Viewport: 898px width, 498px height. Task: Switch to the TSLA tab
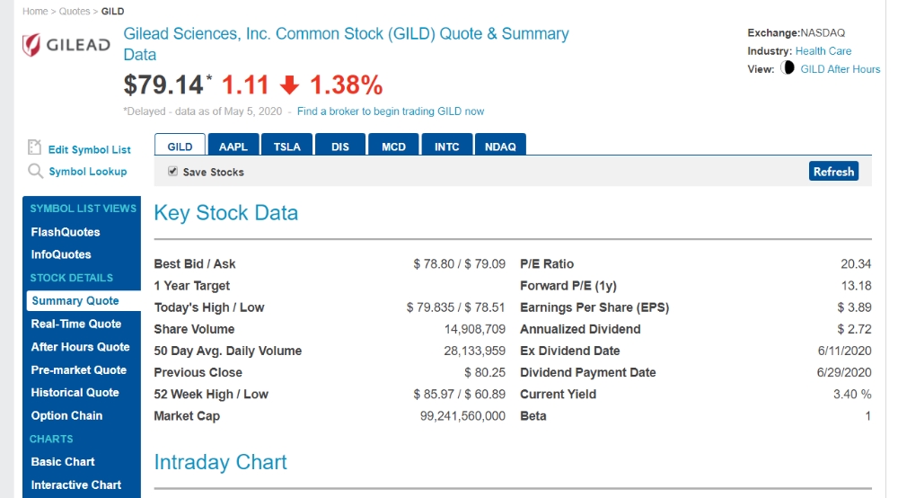[x=287, y=147]
